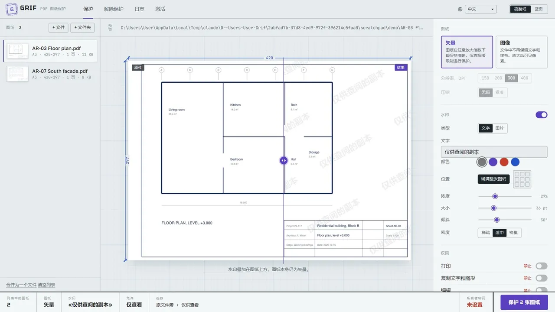Switch to the 解除保护 tab
Screen dimensions: 555x312
click(x=114, y=9)
